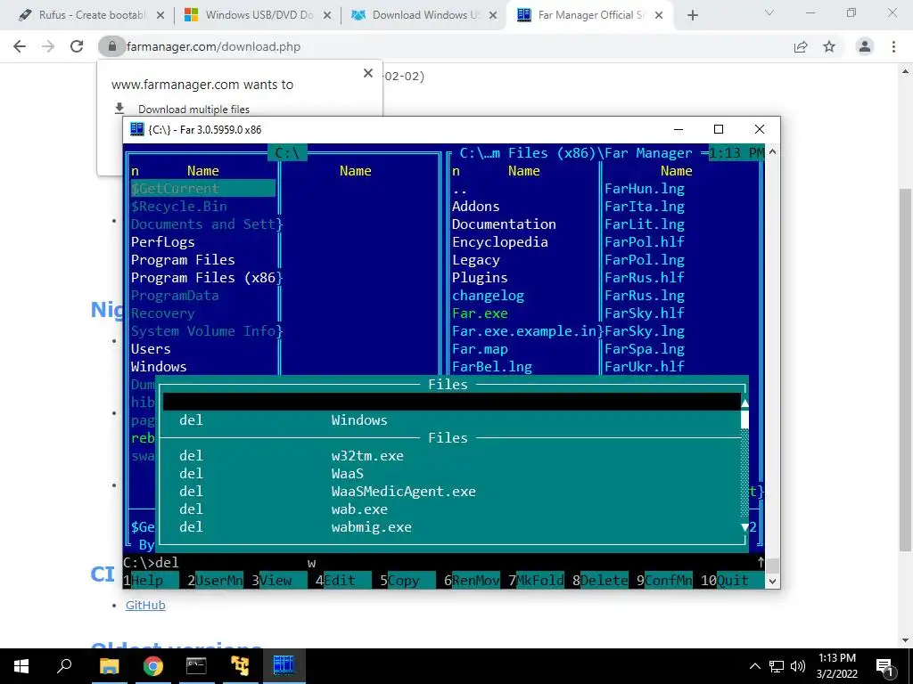Reload the farmanager.com page
913x684 pixels.
click(77, 46)
